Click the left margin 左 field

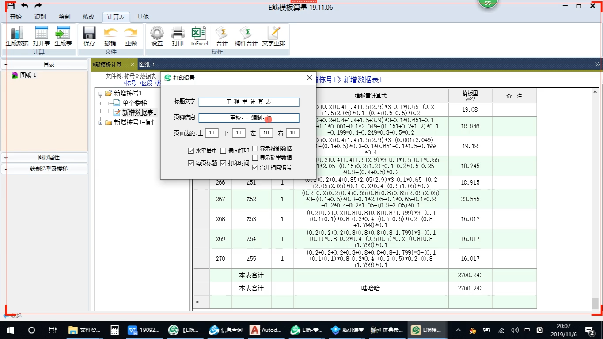coord(266,133)
